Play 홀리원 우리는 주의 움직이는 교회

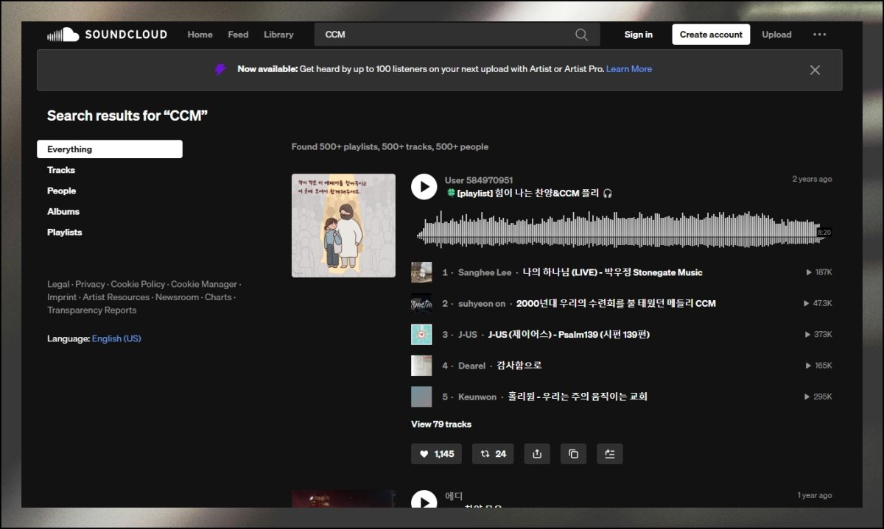578,397
